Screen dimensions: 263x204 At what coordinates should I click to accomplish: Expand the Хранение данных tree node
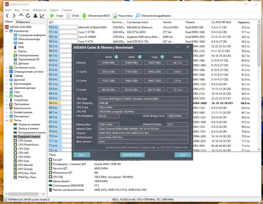(7, 88)
